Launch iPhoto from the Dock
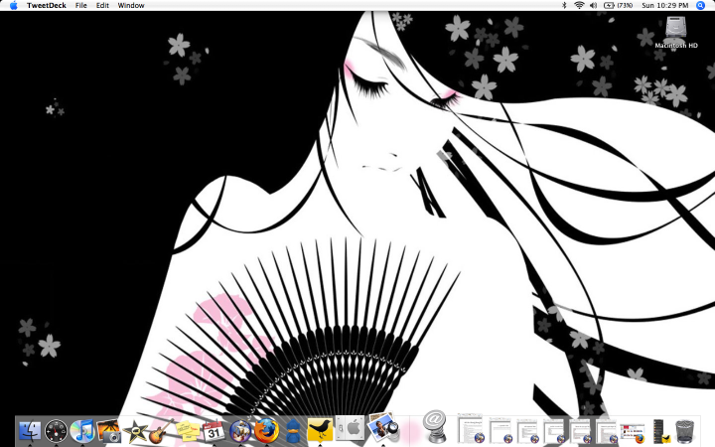715x447 pixels. (x=108, y=430)
